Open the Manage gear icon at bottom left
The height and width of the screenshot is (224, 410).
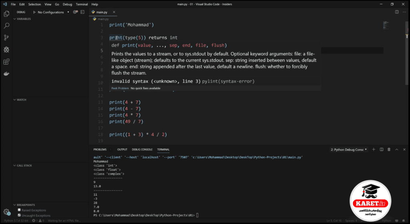(6, 212)
